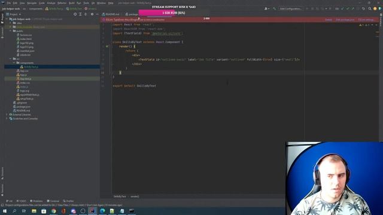Click the Search Everywhere magnifier icon

[x=370, y=8]
